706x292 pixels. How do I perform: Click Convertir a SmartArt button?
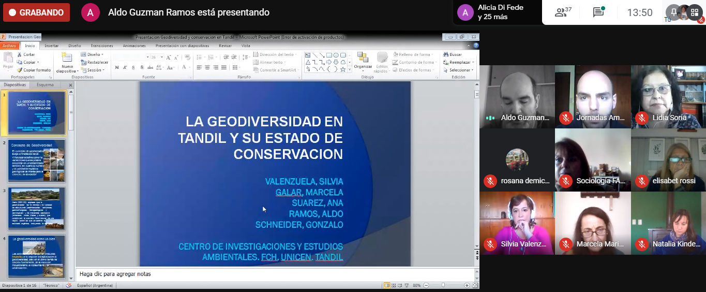click(275, 70)
